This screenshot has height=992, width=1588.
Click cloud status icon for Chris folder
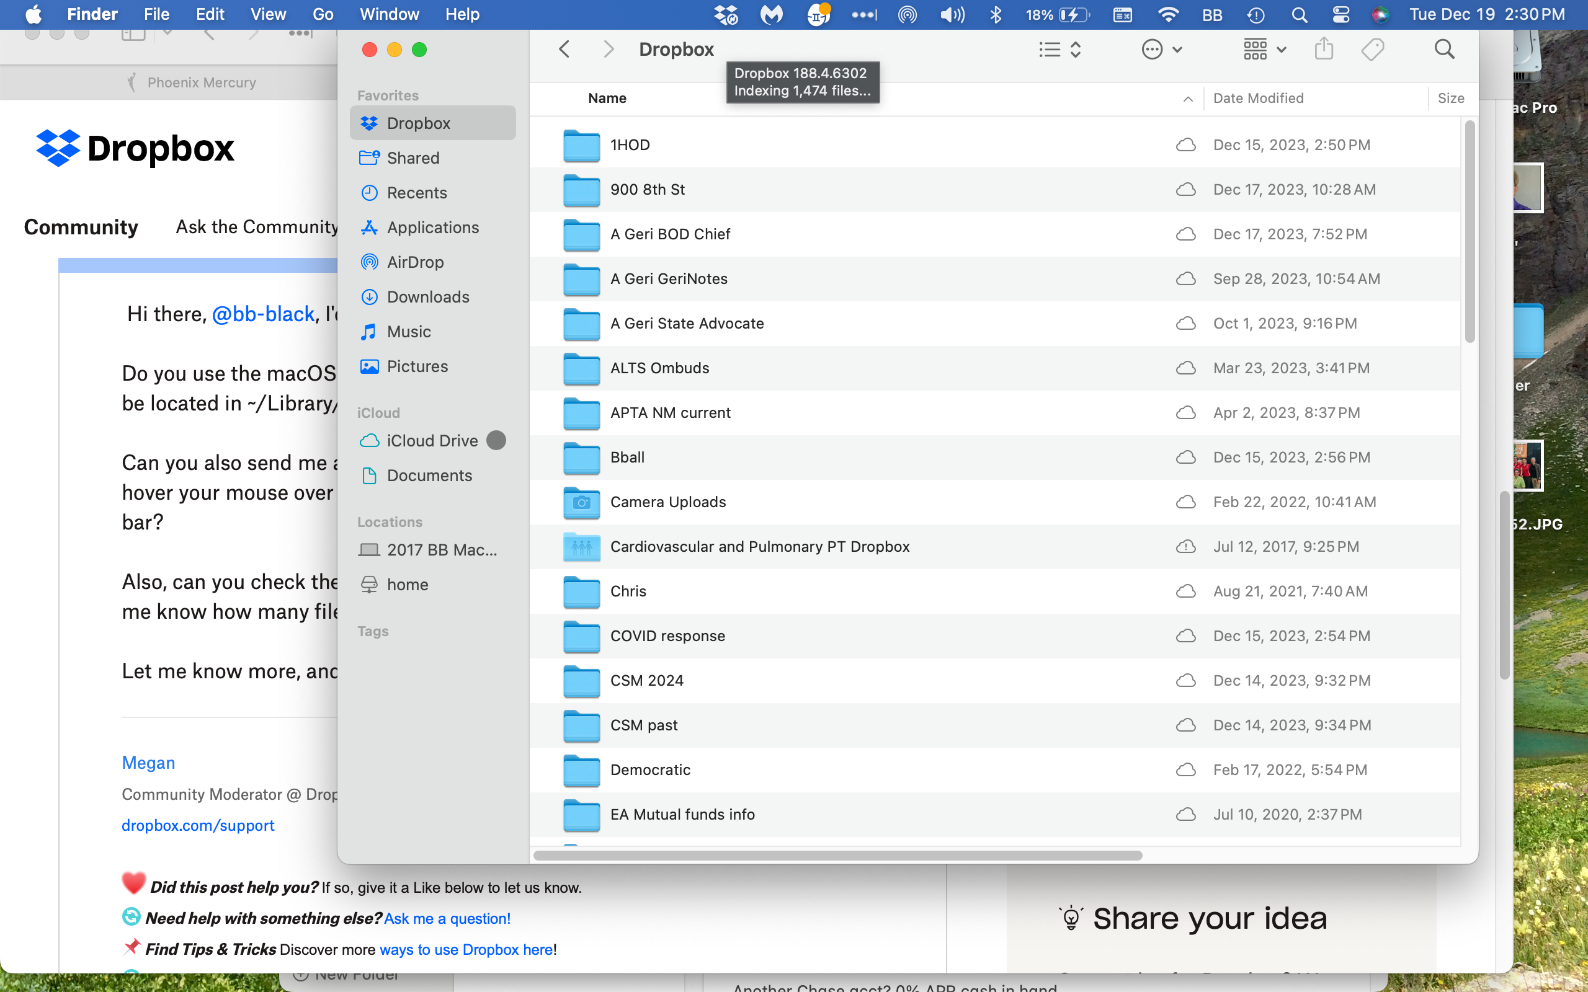[x=1186, y=591]
